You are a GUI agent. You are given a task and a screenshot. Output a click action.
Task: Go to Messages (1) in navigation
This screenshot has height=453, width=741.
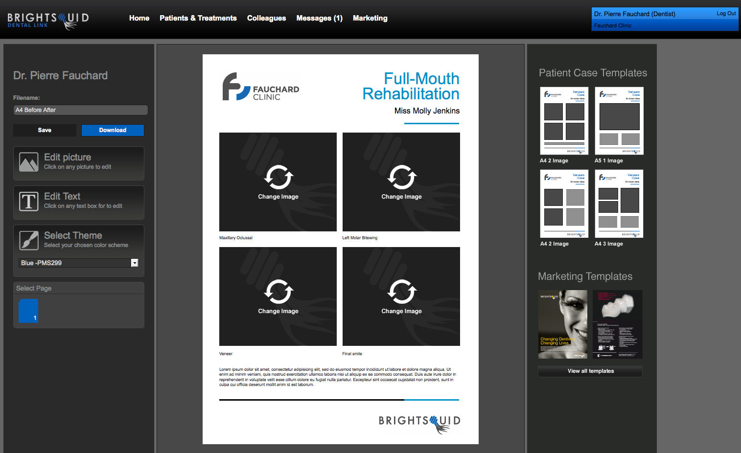click(x=319, y=18)
